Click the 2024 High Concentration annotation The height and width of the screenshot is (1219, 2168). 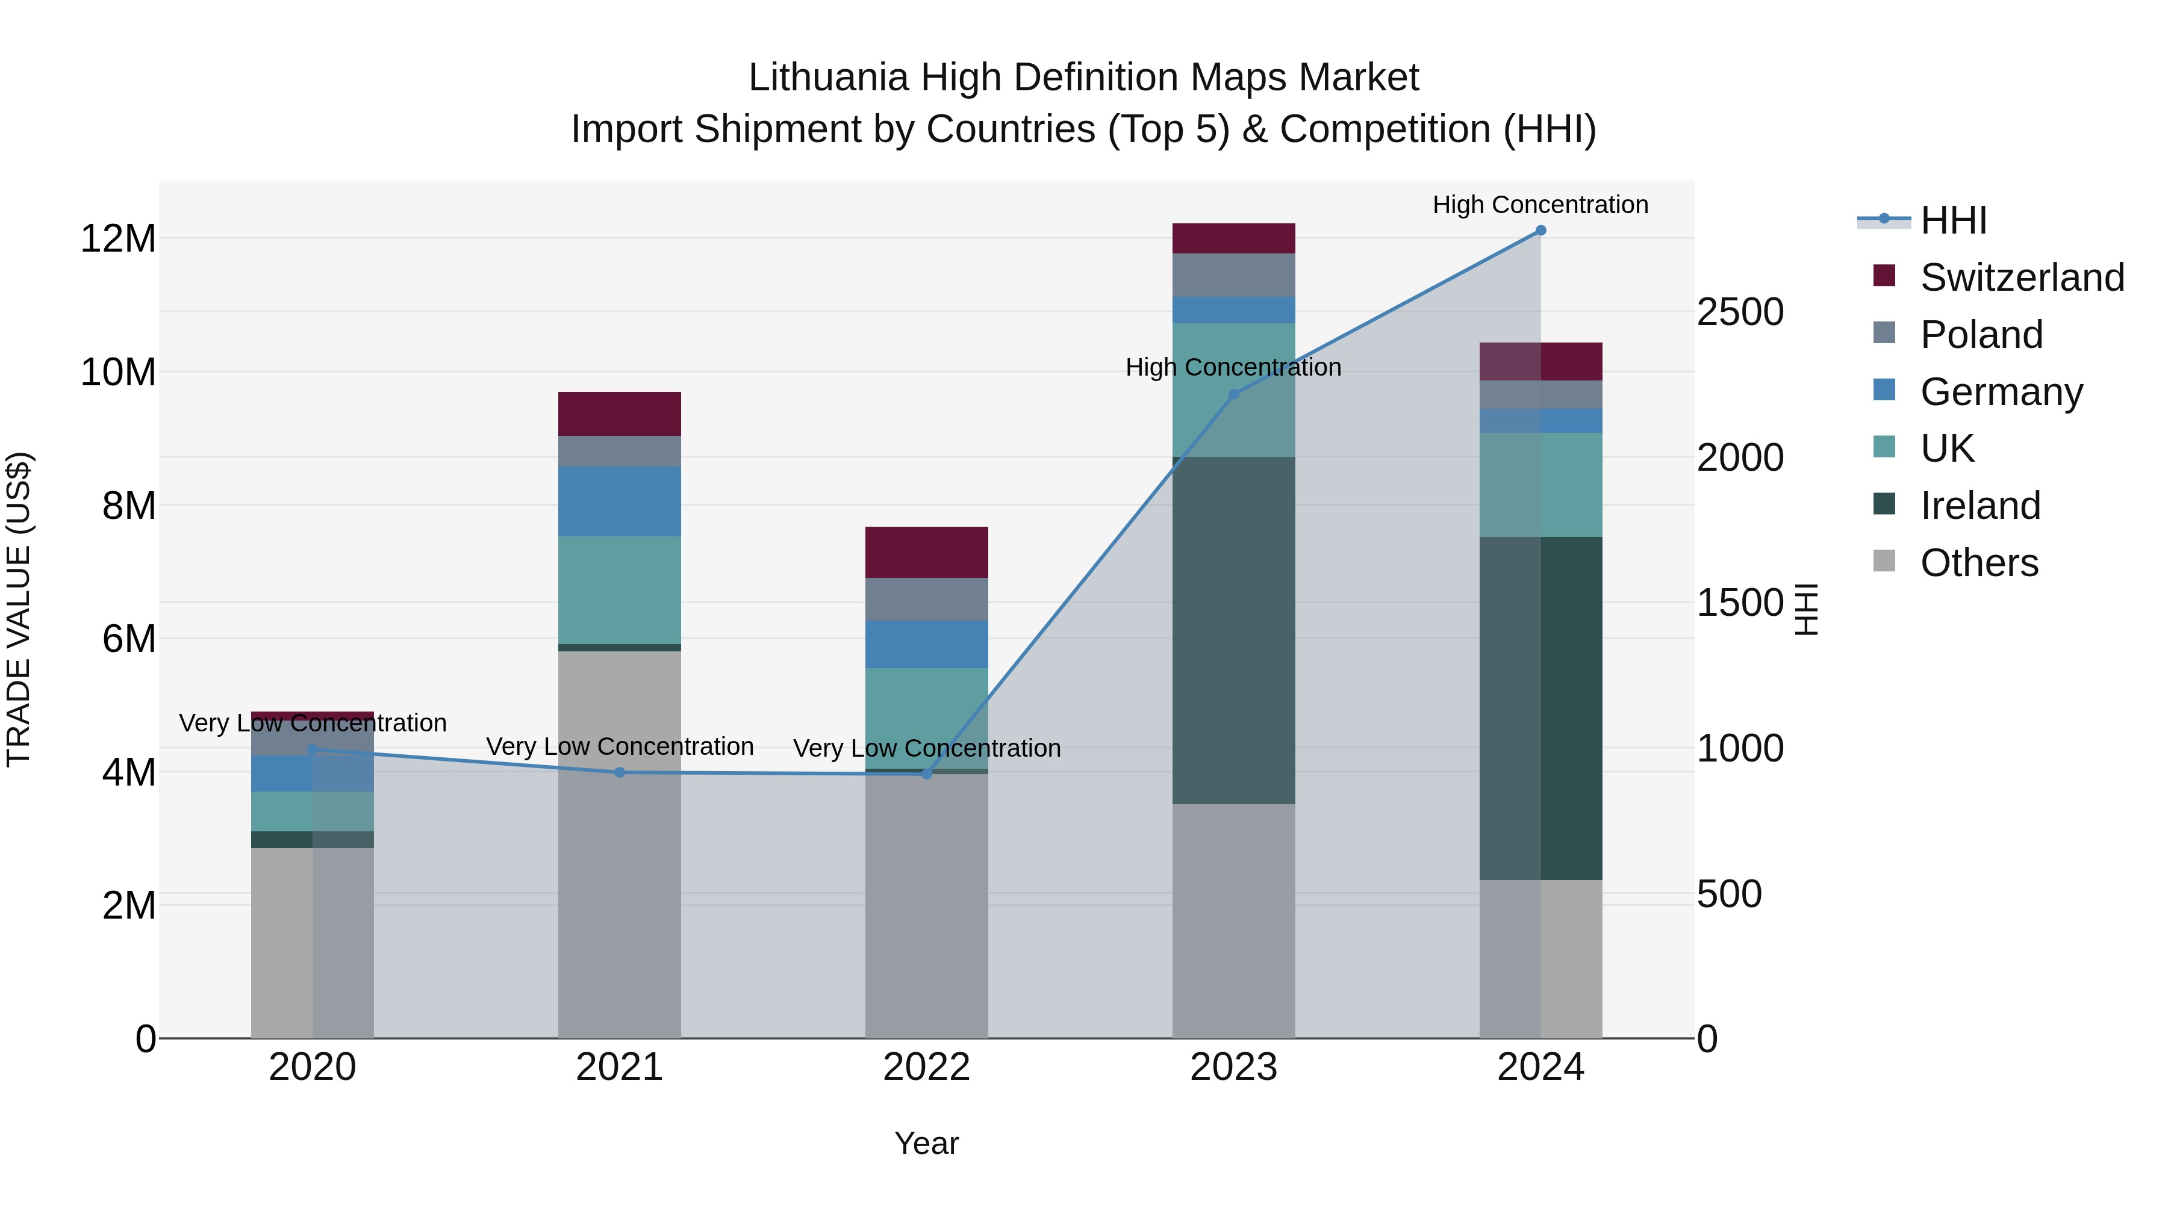click(1541, 205)
